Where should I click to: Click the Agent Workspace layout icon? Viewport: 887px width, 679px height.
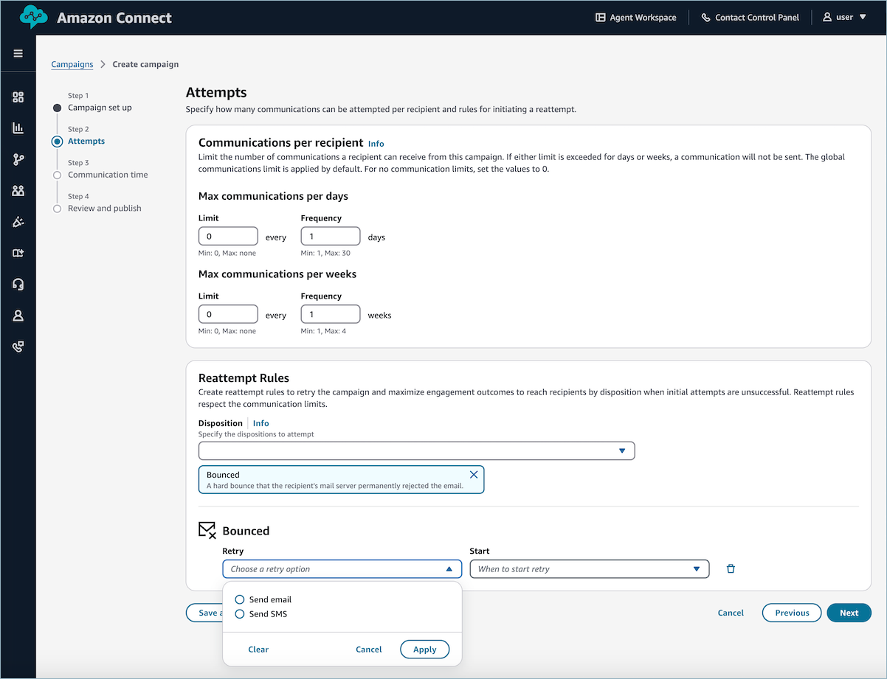coord(601,17)
